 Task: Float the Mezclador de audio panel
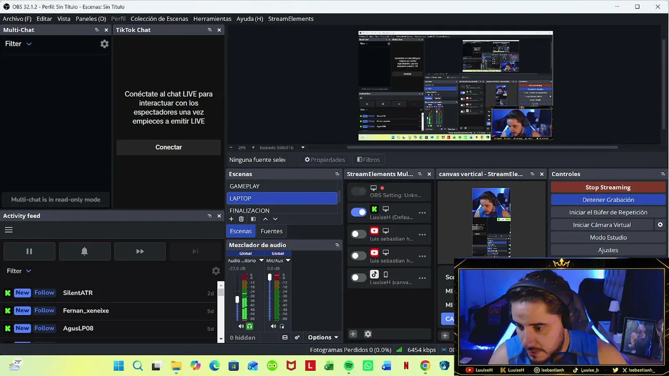(337, 245)
